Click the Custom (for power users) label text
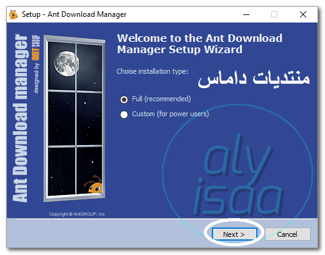 171,114
